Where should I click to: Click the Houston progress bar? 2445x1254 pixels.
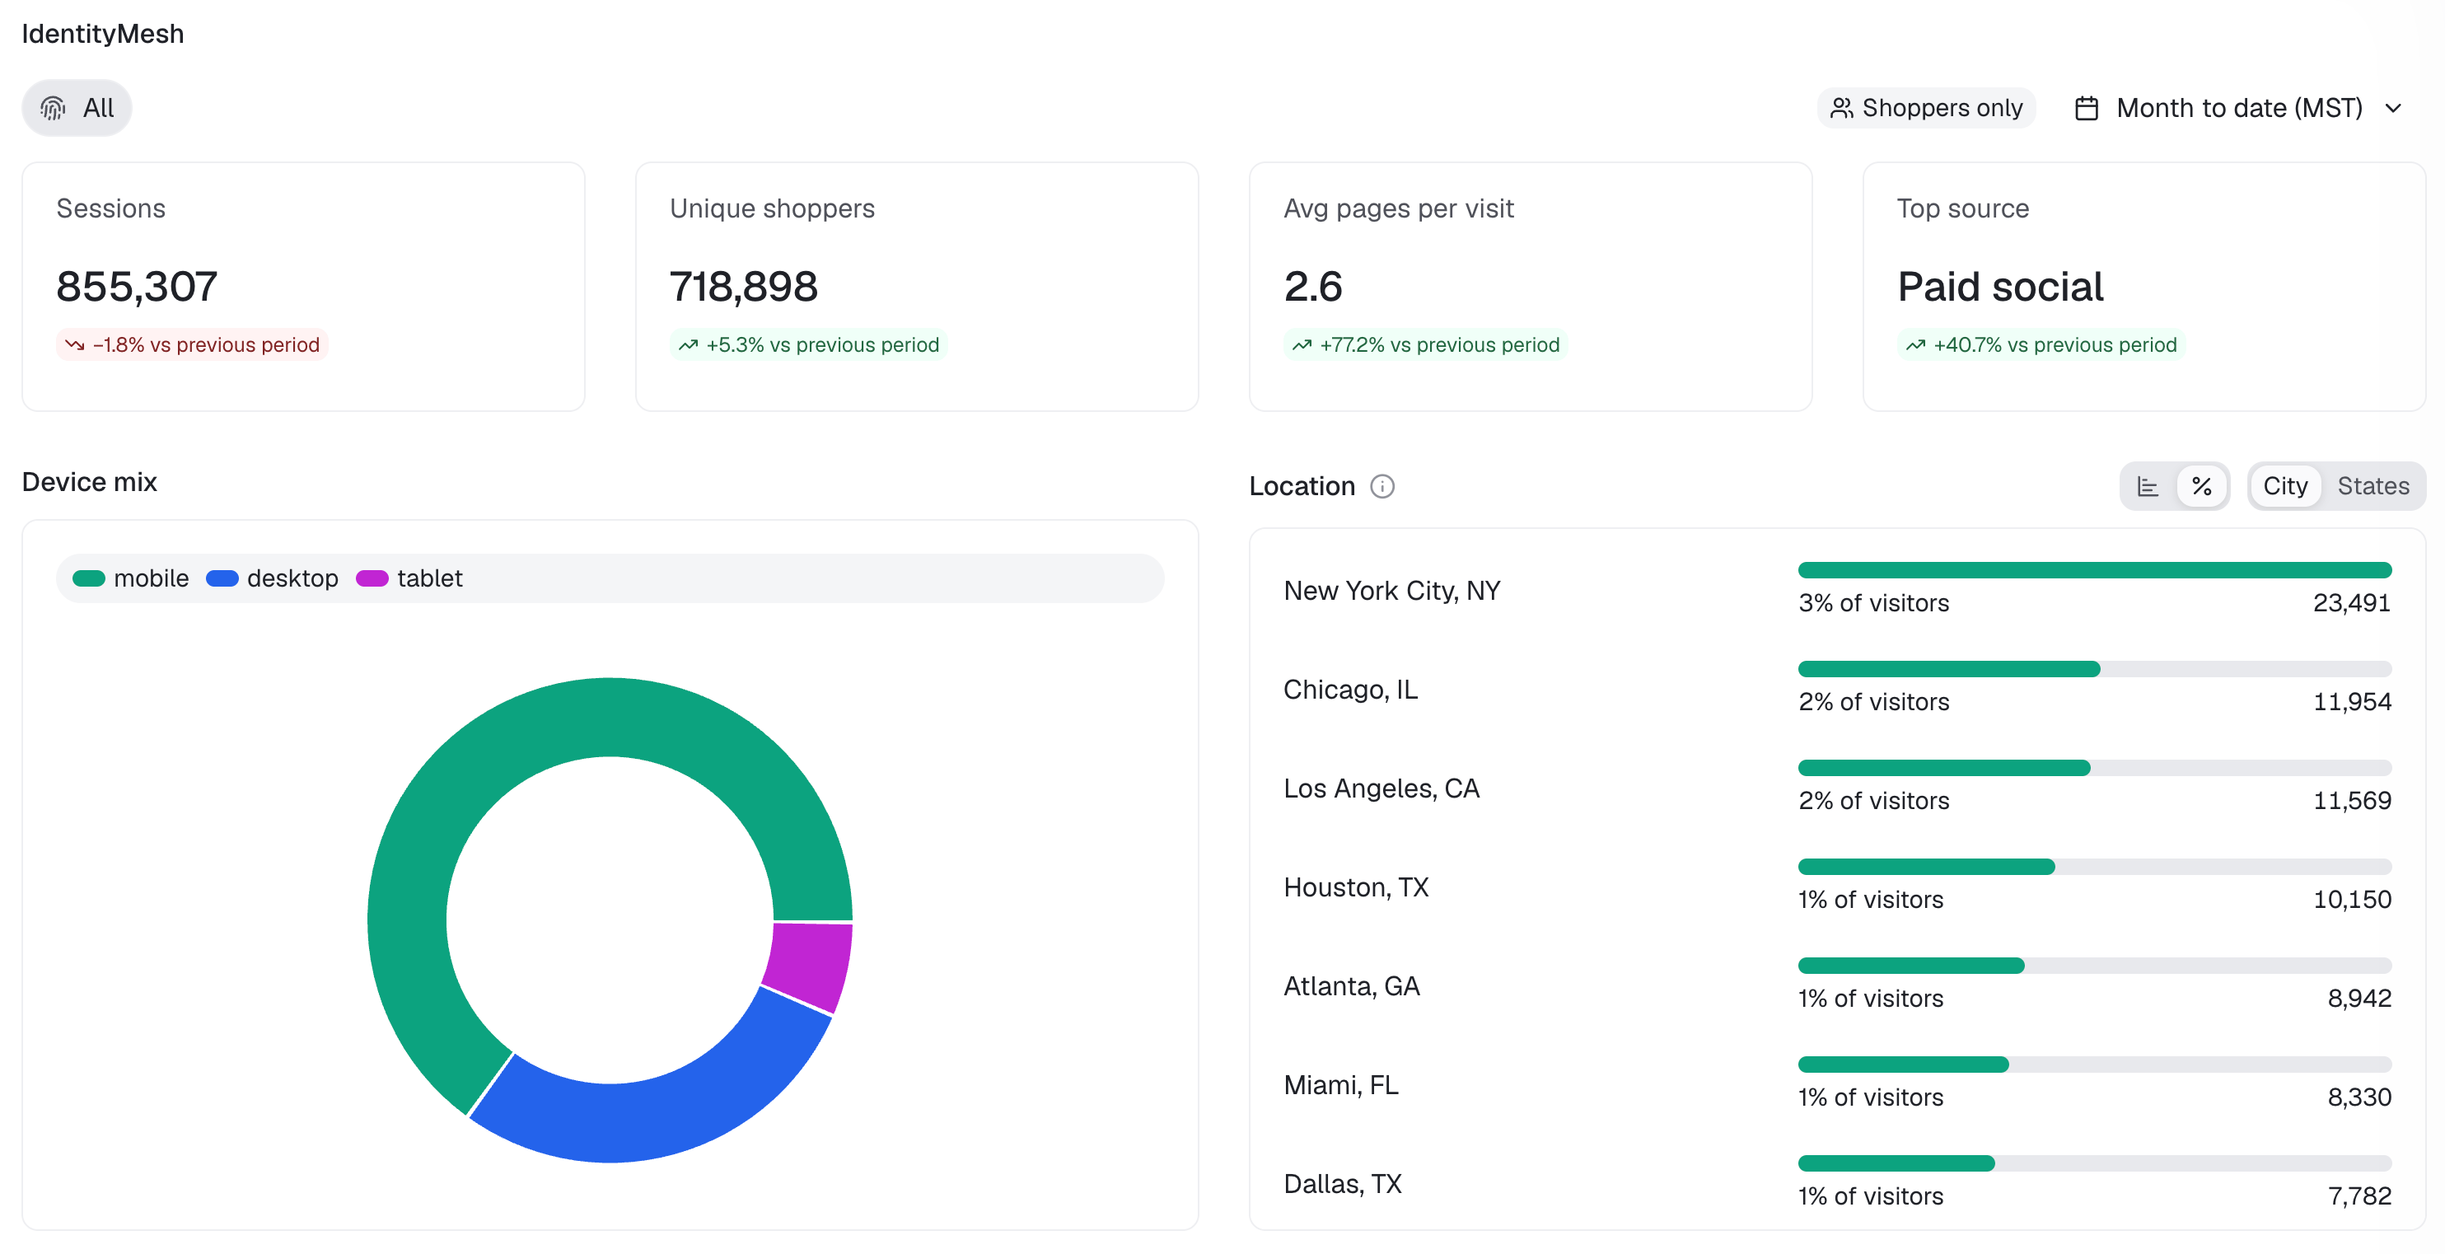coord(2095,866)
